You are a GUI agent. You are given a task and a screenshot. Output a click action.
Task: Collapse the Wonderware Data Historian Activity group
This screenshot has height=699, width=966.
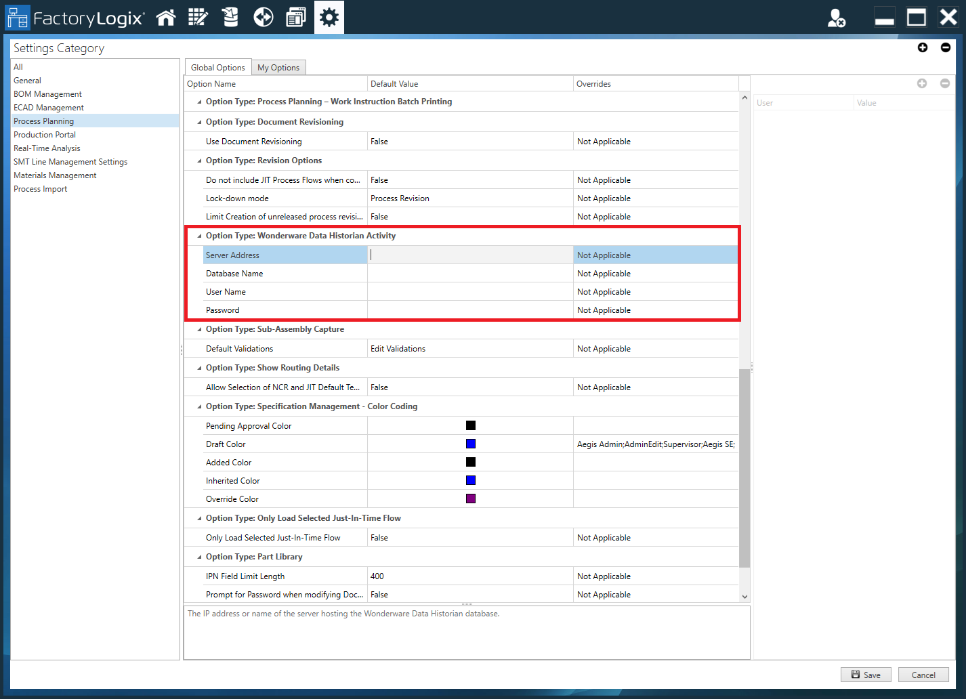[x=199, y=236]
